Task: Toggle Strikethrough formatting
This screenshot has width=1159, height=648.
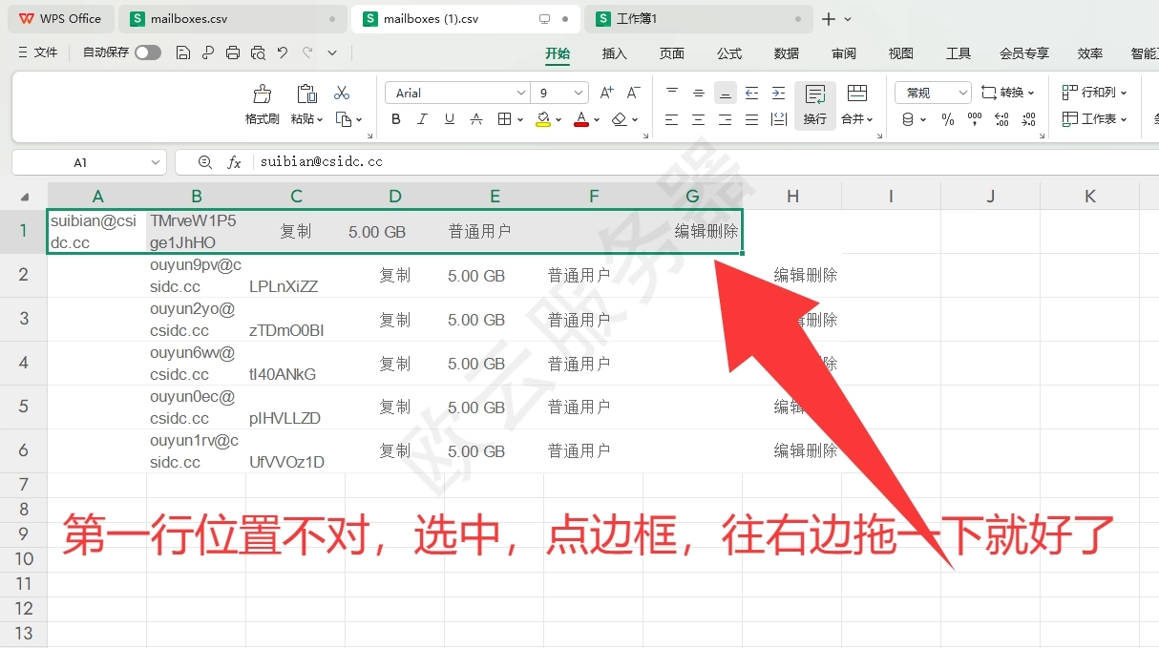Action: click(x=476, y=119)
